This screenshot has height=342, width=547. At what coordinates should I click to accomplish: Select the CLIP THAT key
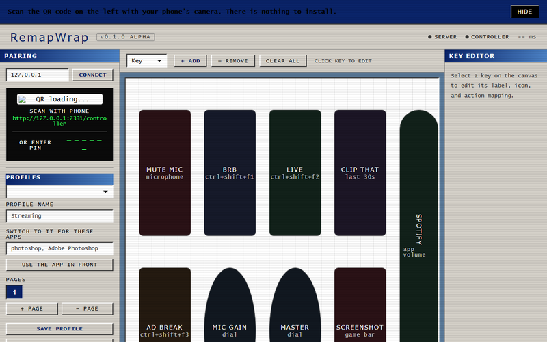point(360,173)
